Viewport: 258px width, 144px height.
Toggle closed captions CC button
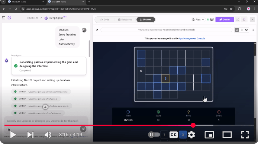tap(174, 135)
